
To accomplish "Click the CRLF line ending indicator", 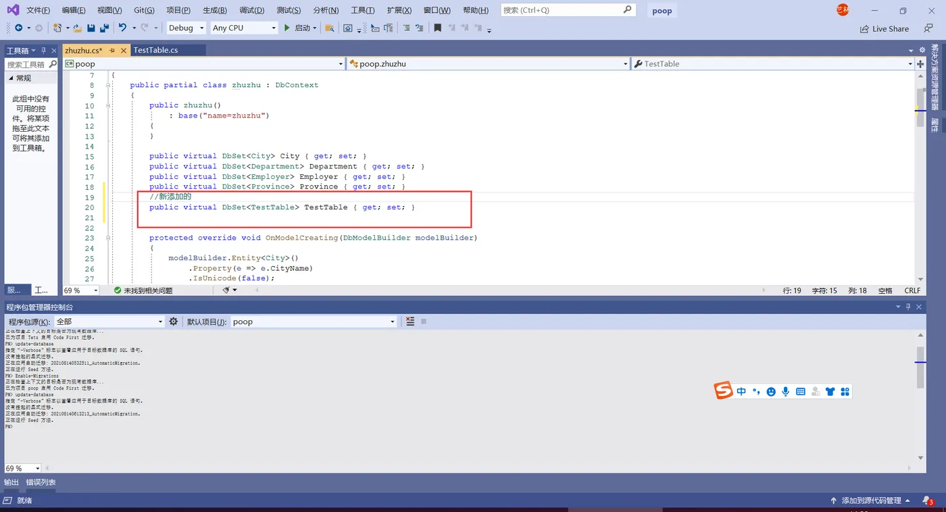I will click(x=912, y=290).
